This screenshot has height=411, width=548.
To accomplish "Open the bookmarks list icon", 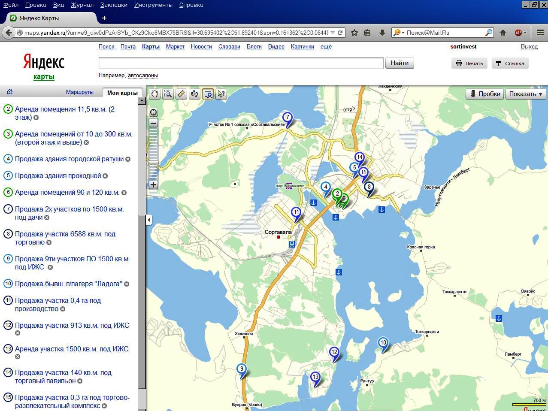I will pos(367,33).
